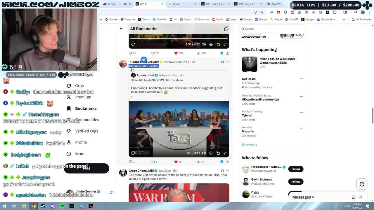This screenshot has width=374, height=210.
Task: Open Premium in the X sidebar
Action: coord(79,97)
